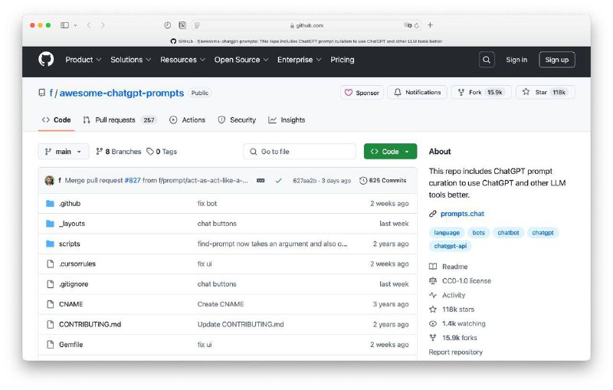Click the GitHub octocat logo
Viewport: 613px width, 390px height.
[46, 60]
